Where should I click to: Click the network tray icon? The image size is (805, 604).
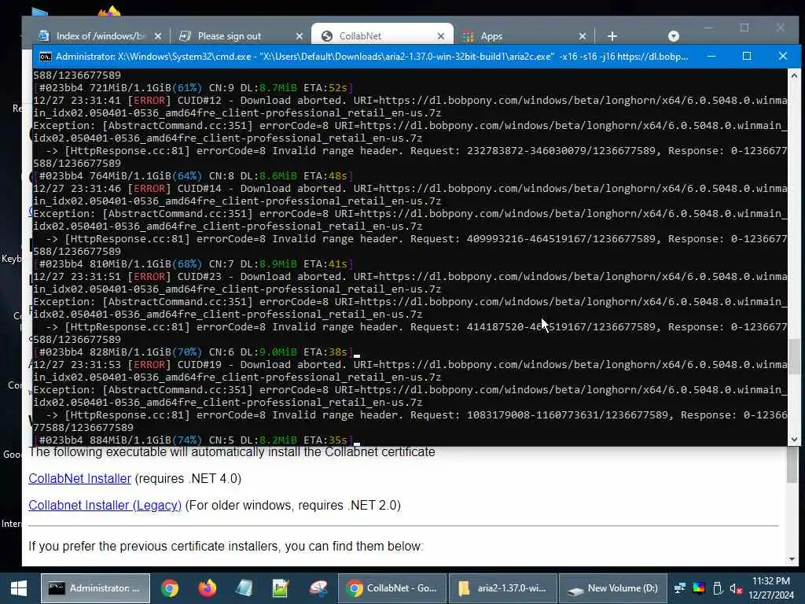tap(680, 588)
